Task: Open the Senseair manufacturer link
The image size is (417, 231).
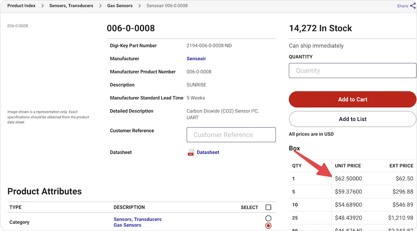Action: click(196, 59)
